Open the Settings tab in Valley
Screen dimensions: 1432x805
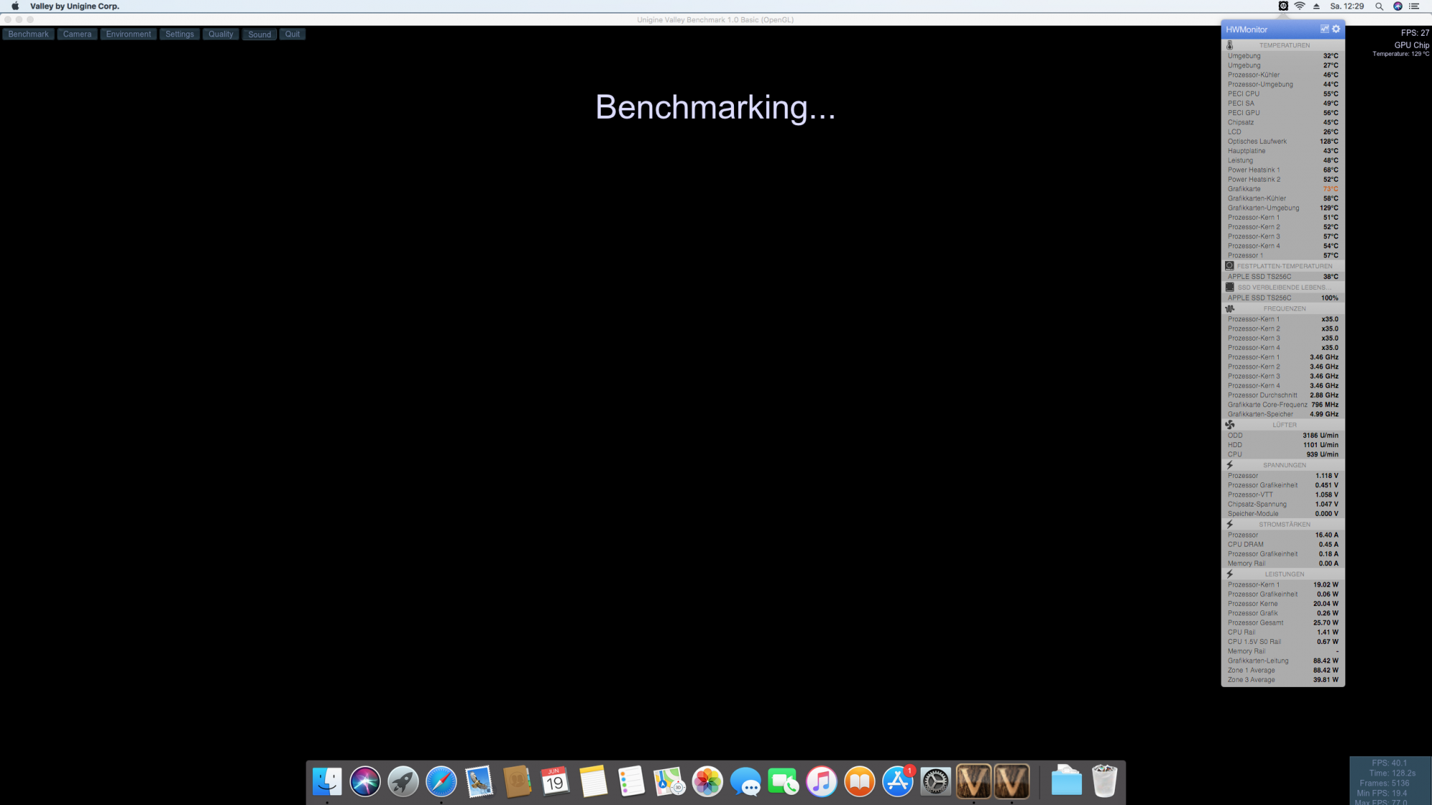pos(180,34)
